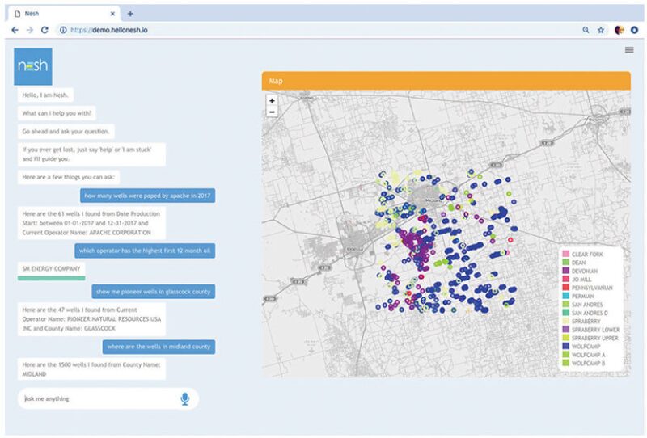Click the 'show me pioneer wells in glasscock county' message

pyautogui.click(x=152, y=291)
